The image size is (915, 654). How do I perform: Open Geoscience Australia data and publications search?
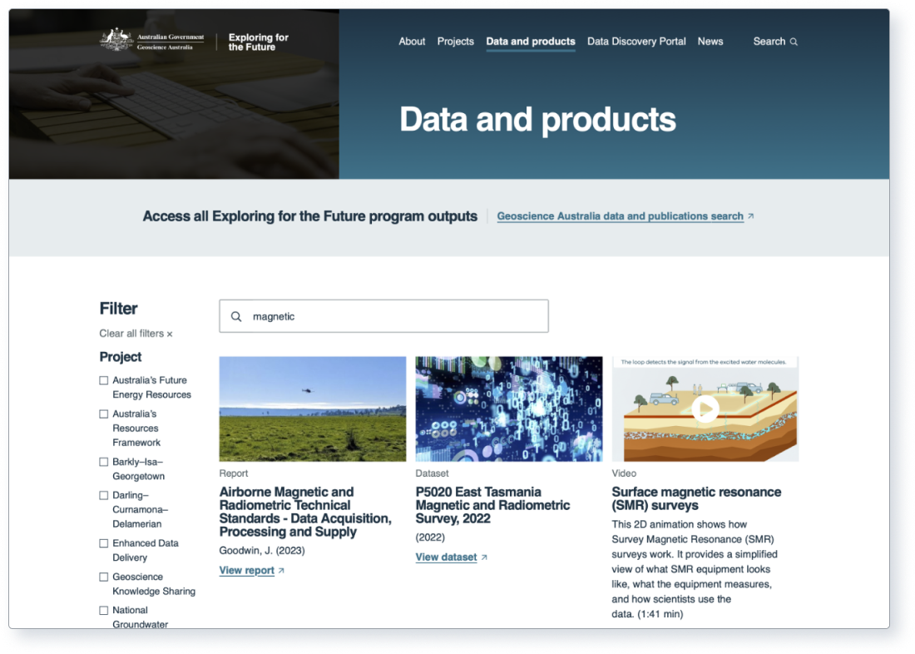619,216
